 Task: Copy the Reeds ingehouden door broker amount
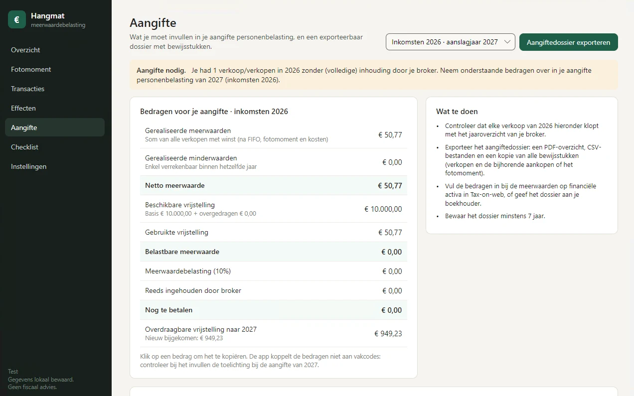coord(392,291)
